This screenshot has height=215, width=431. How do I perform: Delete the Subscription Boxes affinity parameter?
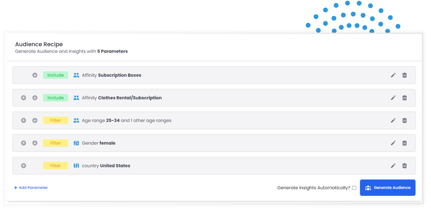point(404,75)
